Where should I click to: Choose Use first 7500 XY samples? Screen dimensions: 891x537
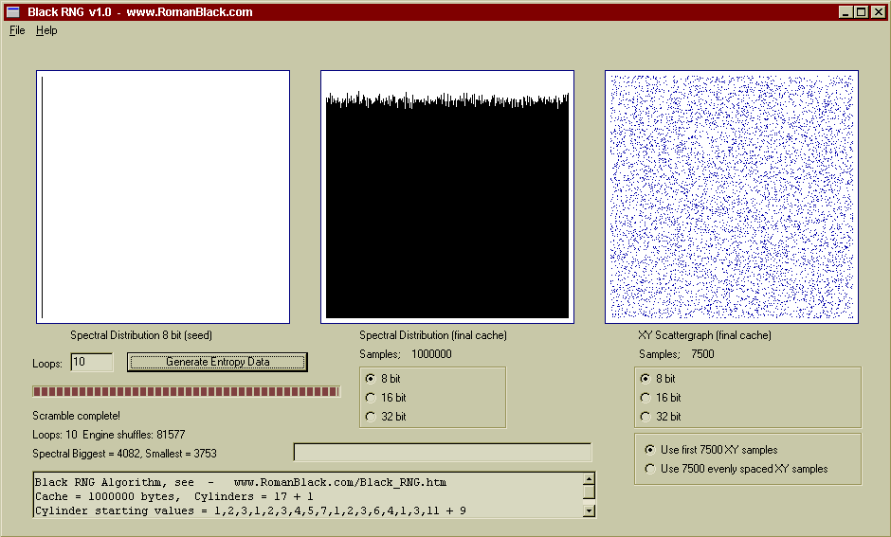click(650, 450)
